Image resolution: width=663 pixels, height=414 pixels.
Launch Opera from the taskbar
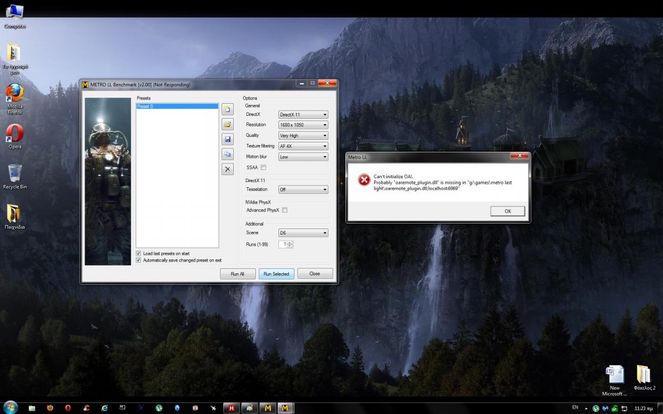(x=68, y=408)
